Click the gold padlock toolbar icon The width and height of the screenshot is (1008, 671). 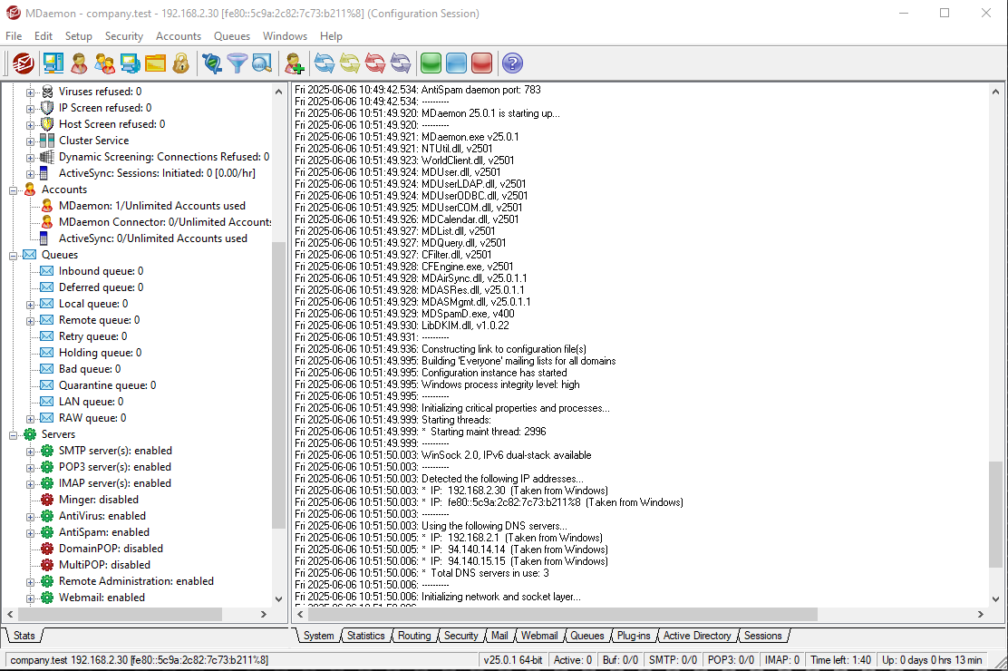180,63
